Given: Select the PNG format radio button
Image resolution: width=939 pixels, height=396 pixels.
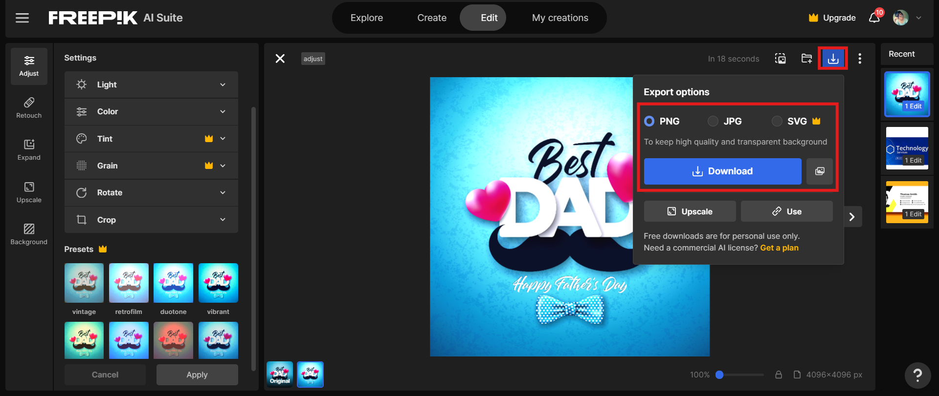Looking at the screenshot, I should point(649,121).
